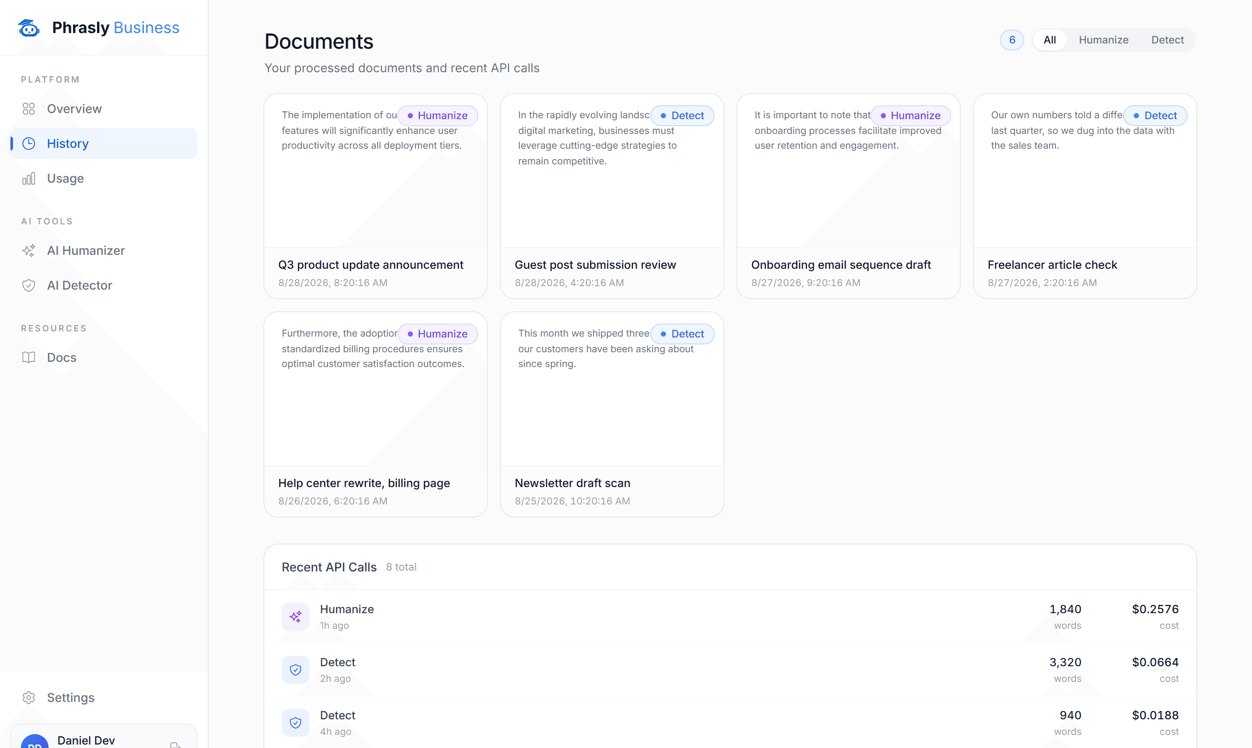
Task: Click date 8/28/2026, 4:20:16 AM
Action: tap(569, 283)
